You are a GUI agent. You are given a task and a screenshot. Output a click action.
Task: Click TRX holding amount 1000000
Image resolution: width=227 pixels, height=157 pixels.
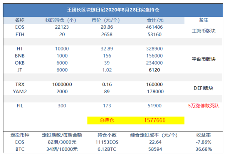pyautogui.click(x=62, y=84)
